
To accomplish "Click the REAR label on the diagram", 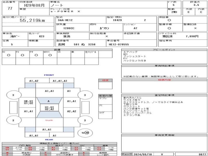I will [49, 140].
